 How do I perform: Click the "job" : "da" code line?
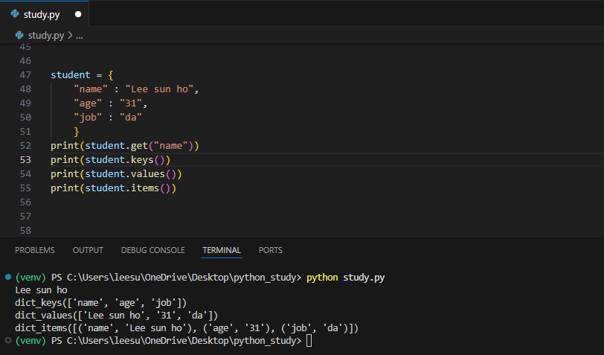tap(108, 117)
